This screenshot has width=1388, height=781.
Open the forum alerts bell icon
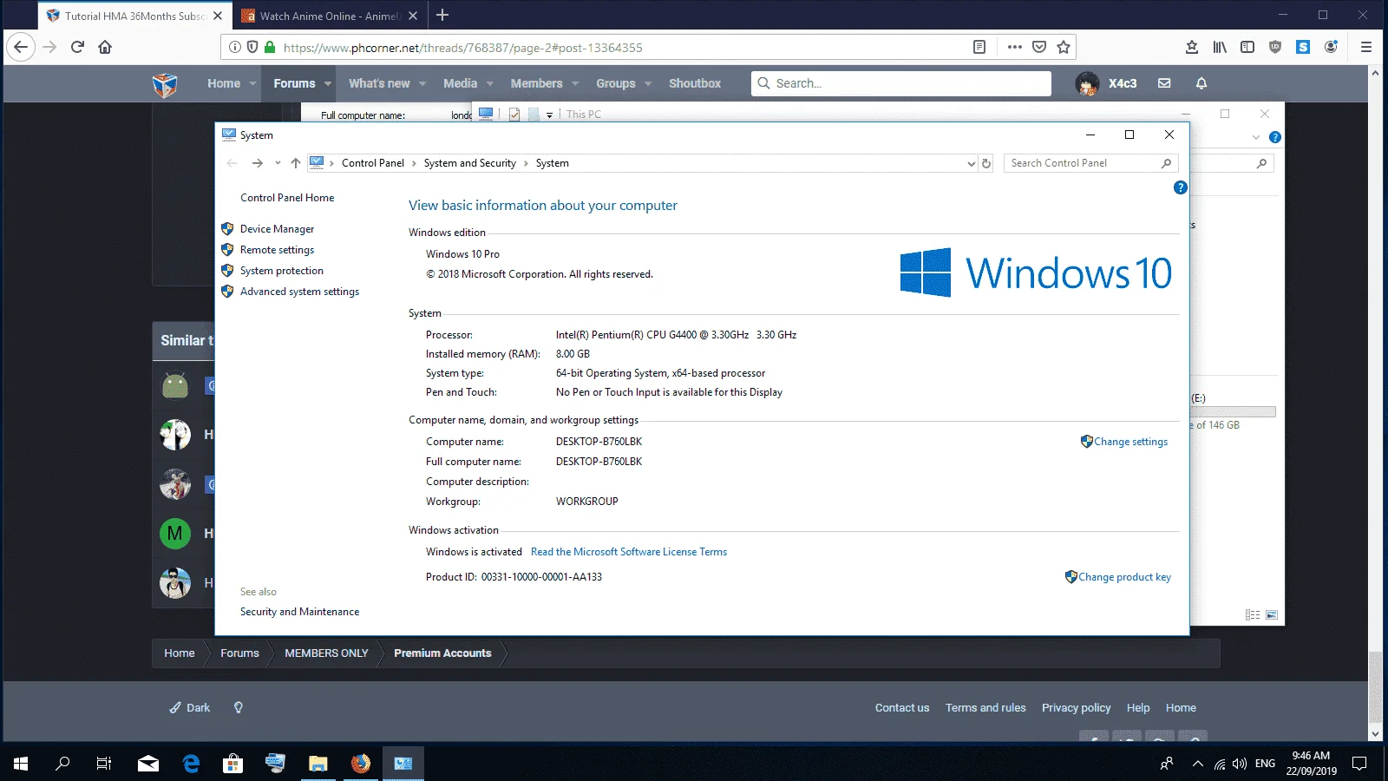[x=1201, y=83]
